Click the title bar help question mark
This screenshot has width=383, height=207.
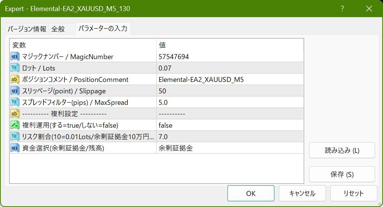pos(343,8)
